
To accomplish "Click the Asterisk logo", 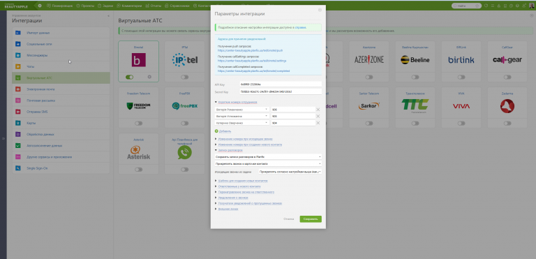I will coord(138,153).
